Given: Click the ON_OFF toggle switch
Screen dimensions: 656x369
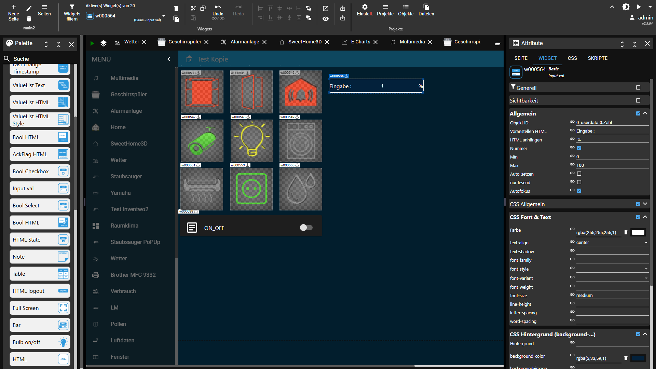Looking at the screenshot, I should point(306,228).
